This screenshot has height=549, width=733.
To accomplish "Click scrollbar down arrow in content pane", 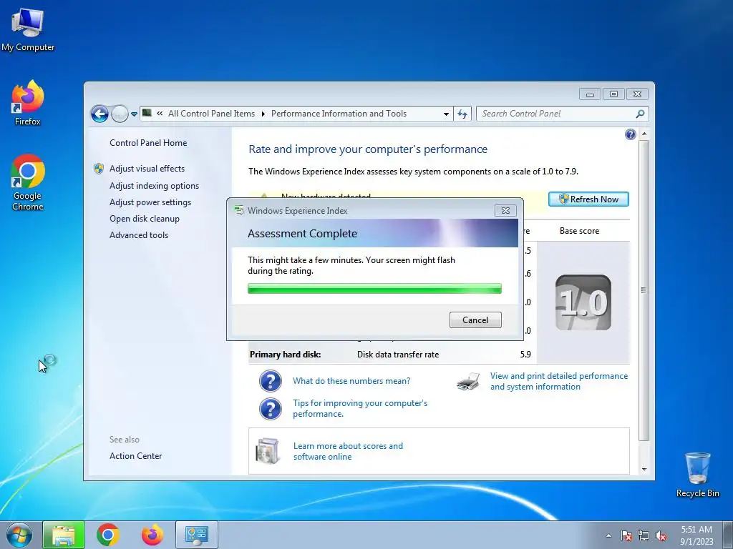I will (x=644, y=469).
